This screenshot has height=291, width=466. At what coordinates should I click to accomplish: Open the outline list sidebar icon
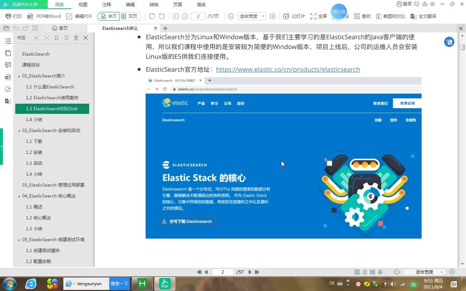coord(8,41)
